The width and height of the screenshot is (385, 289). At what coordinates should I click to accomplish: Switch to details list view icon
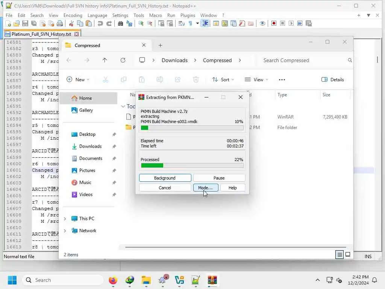coord(340,255)
